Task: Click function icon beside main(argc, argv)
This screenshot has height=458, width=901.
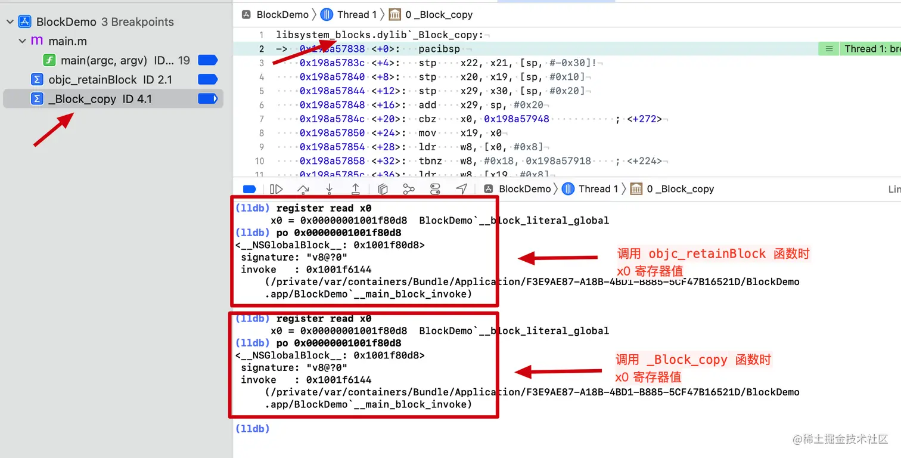Action: (50, 60)
